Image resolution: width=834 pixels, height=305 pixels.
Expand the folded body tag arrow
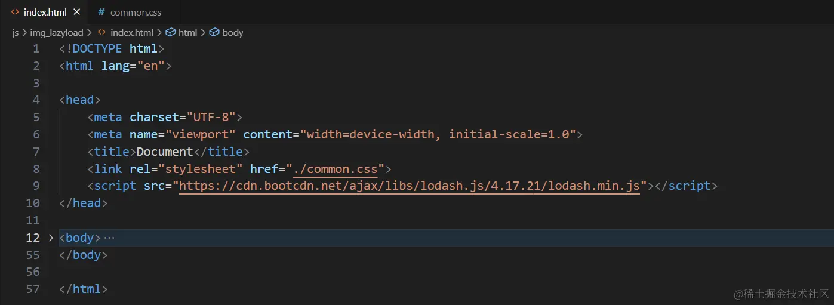51,238
